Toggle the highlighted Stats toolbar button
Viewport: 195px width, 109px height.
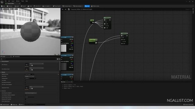point(87,6)
